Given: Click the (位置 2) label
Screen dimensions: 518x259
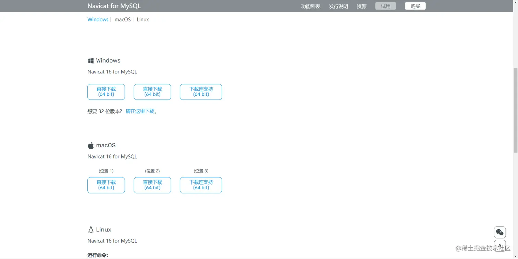Looking at the screenshot, I should pos(152,171).
